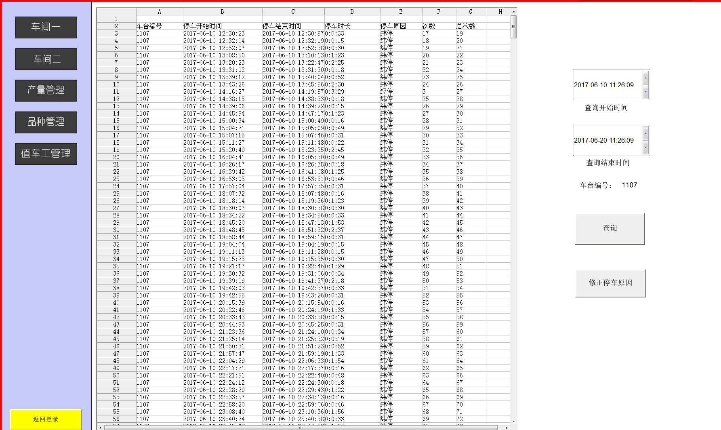Image resolution: width=721 pixels, height=430 pixels.
Task: Open the 车间一 workshop page
Action: click(x=46, y=27)
